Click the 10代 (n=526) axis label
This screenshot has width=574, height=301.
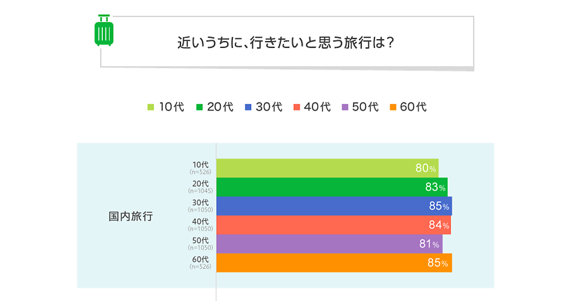click(200, 168)
